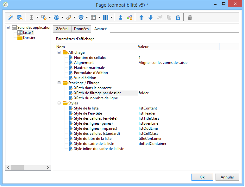
Task: Open the globe icon dropdown arrow
Action: coord(62,17)
